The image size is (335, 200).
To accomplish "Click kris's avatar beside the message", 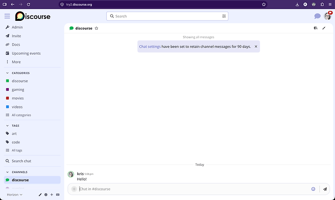I will click(71, 174).
